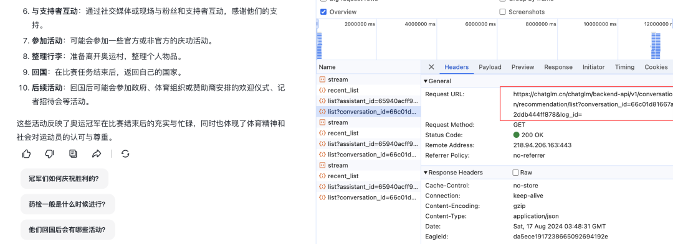Share the answer with the arrow icon
The height and width of the screenshot is (244, 673).
97,154
